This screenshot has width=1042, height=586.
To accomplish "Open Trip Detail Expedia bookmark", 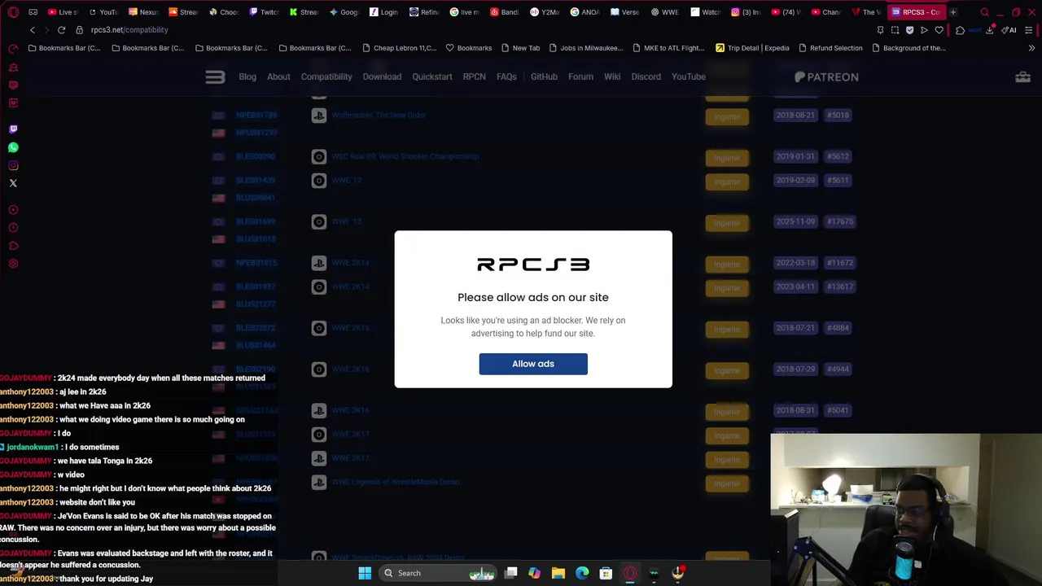I will 752,48.
